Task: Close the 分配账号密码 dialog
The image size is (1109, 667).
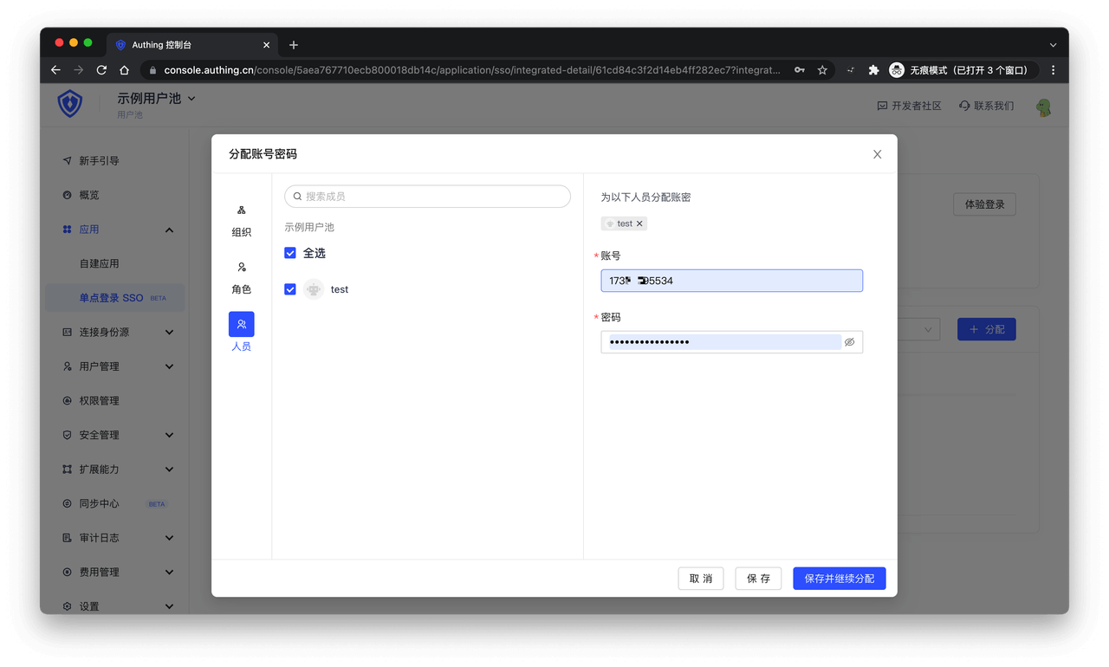Action: coord(877,154)
